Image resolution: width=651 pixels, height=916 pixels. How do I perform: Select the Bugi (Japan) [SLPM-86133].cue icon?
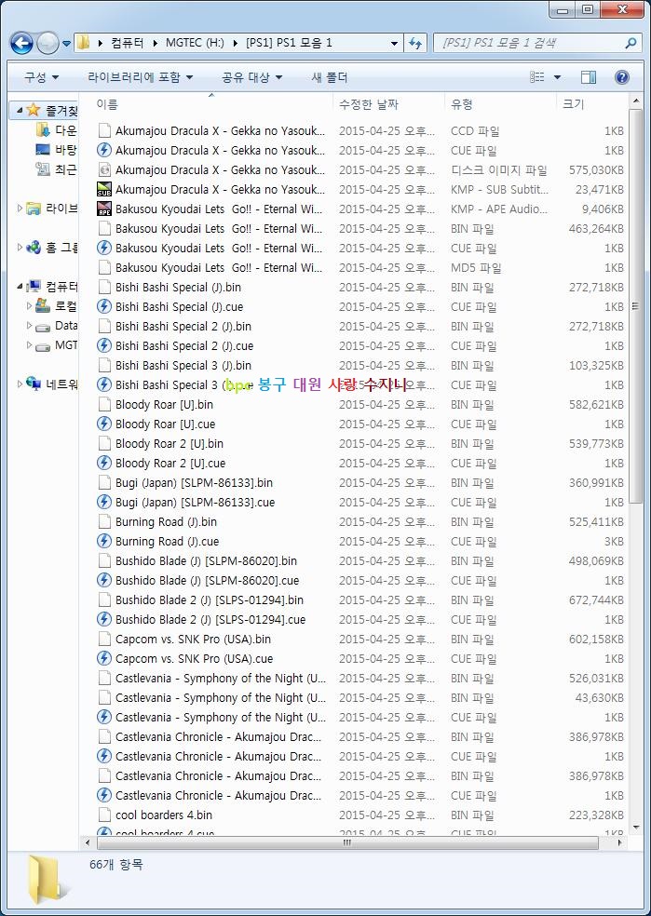click(x=104, y=502)
